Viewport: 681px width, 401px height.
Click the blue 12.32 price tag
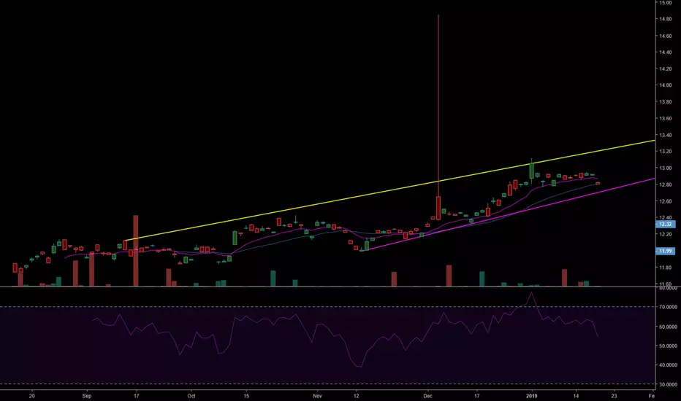click(665, 224)
